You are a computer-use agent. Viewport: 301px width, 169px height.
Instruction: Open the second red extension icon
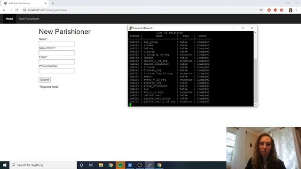[275, 10]
